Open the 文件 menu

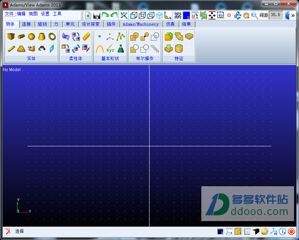9,14
